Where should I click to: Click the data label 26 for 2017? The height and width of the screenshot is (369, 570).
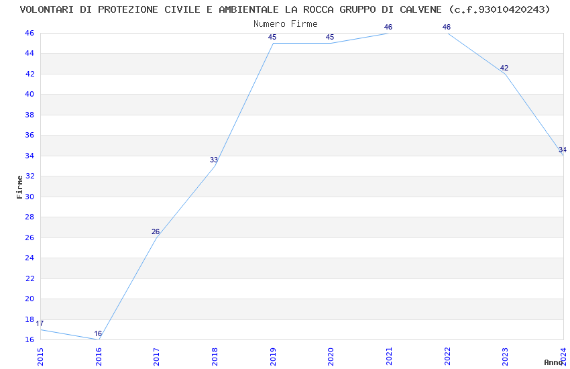(155, 231)
